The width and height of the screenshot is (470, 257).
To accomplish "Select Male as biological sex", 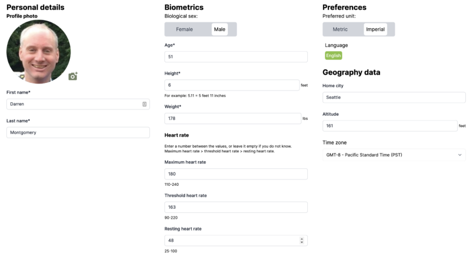I will click(220, 29).
